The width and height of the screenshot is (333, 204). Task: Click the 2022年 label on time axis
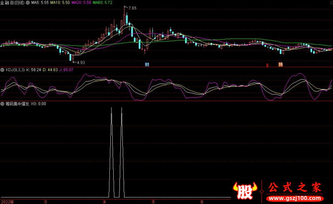point(7,202)
